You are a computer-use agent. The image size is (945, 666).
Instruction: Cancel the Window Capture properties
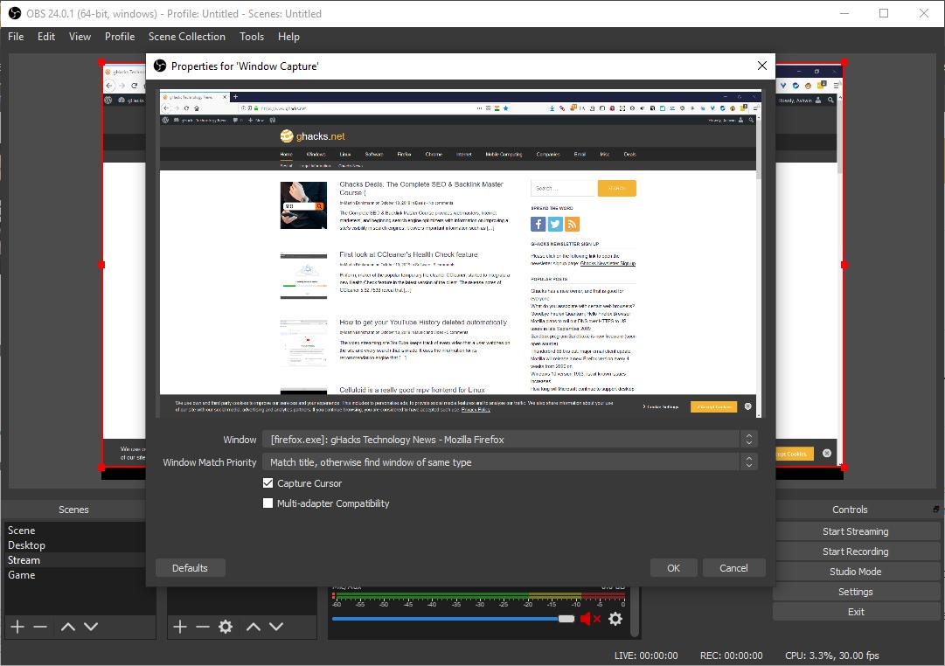(733, 568)
